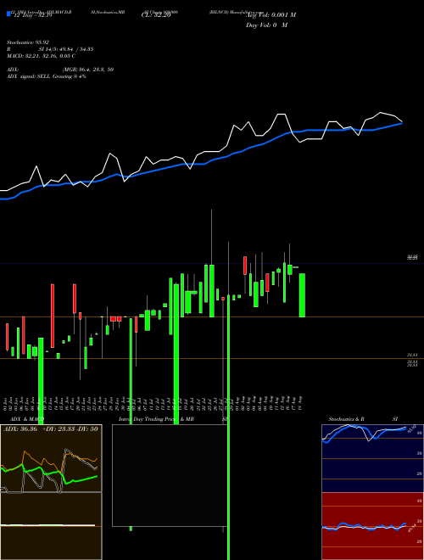Viewport: 424px width, 560px height.
Task: Click the price label near 32.25 on right axis
Action: pos(412,257)
